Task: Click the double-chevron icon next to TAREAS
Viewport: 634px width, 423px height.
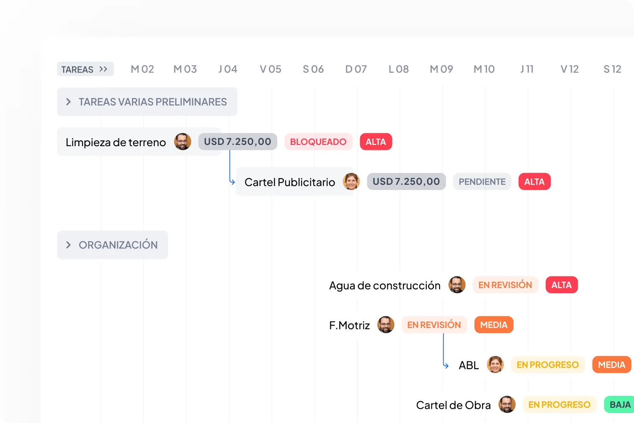Action: [103, 69]
